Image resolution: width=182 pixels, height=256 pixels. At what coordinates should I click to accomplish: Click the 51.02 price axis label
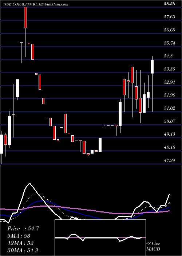point(170,108)
